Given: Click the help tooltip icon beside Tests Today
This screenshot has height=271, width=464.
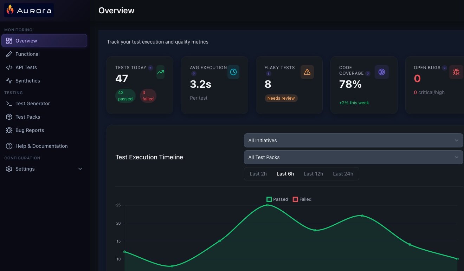Looking at the screenshot, I should (x=150, y=68).
